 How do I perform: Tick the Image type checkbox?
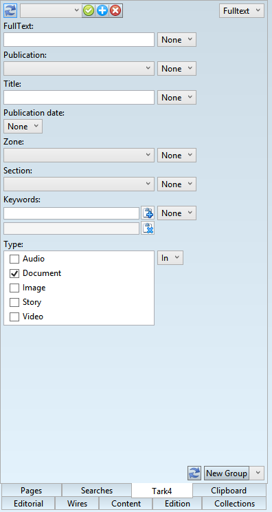click(x=14, y=288)
